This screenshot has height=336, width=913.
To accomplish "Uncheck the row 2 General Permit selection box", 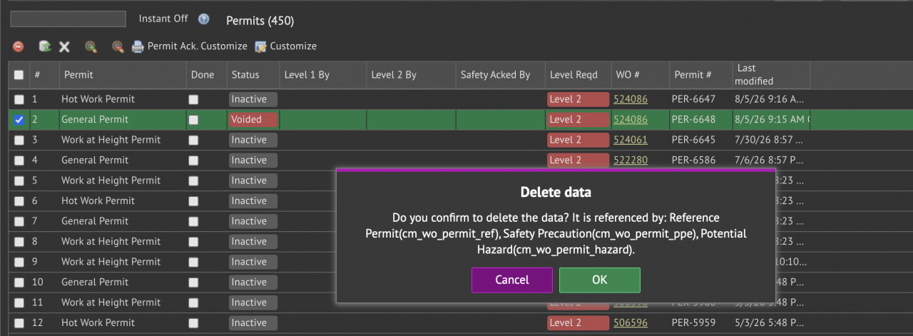I will pyautogui.click(x=19, y=120).
